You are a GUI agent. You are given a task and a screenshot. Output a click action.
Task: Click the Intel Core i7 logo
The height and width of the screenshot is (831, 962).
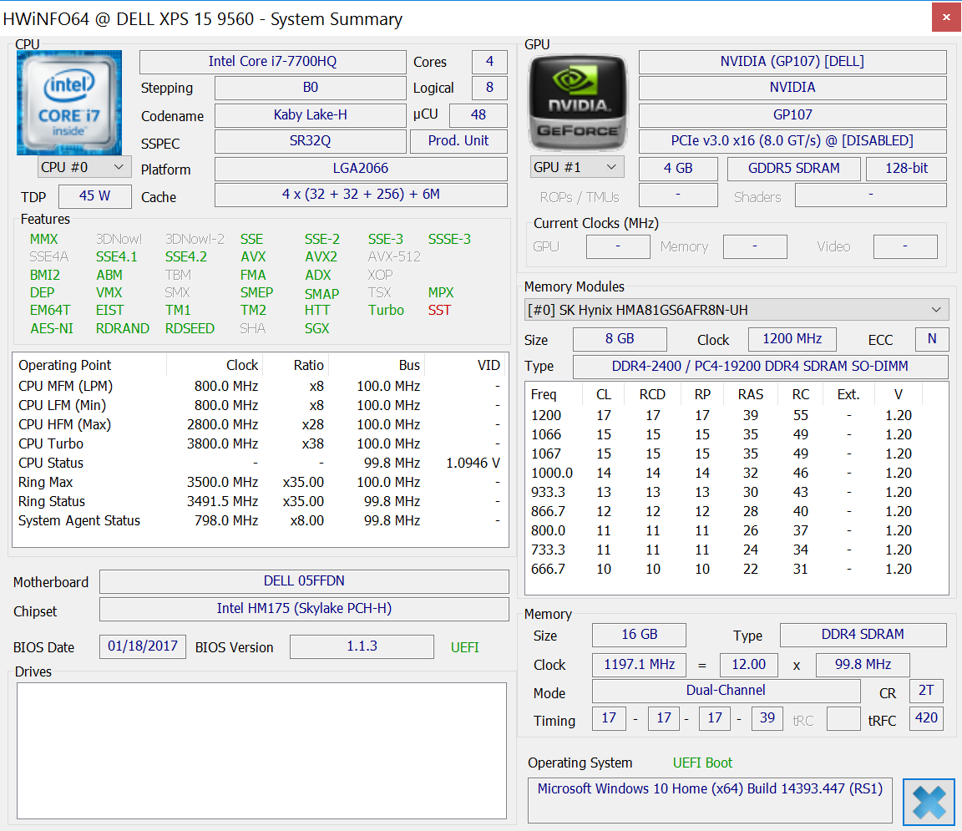69,103
